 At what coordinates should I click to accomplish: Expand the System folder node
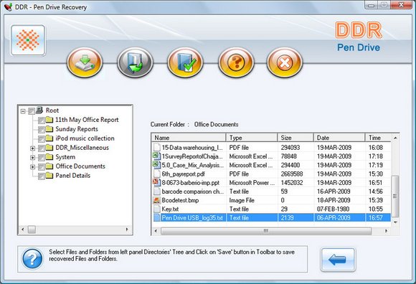click(x=32, y=158)
